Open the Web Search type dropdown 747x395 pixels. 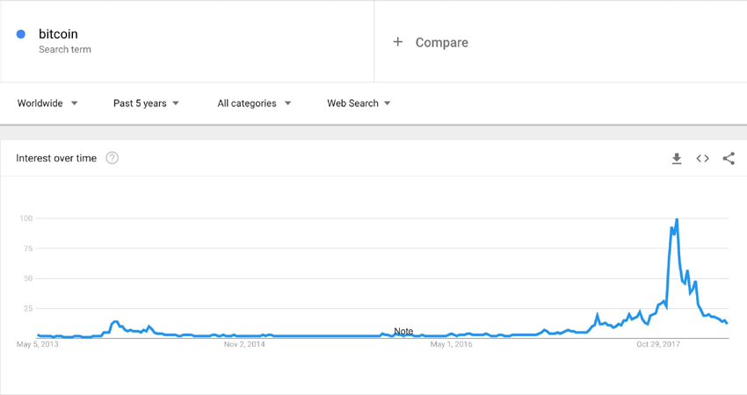pos(359,104)
